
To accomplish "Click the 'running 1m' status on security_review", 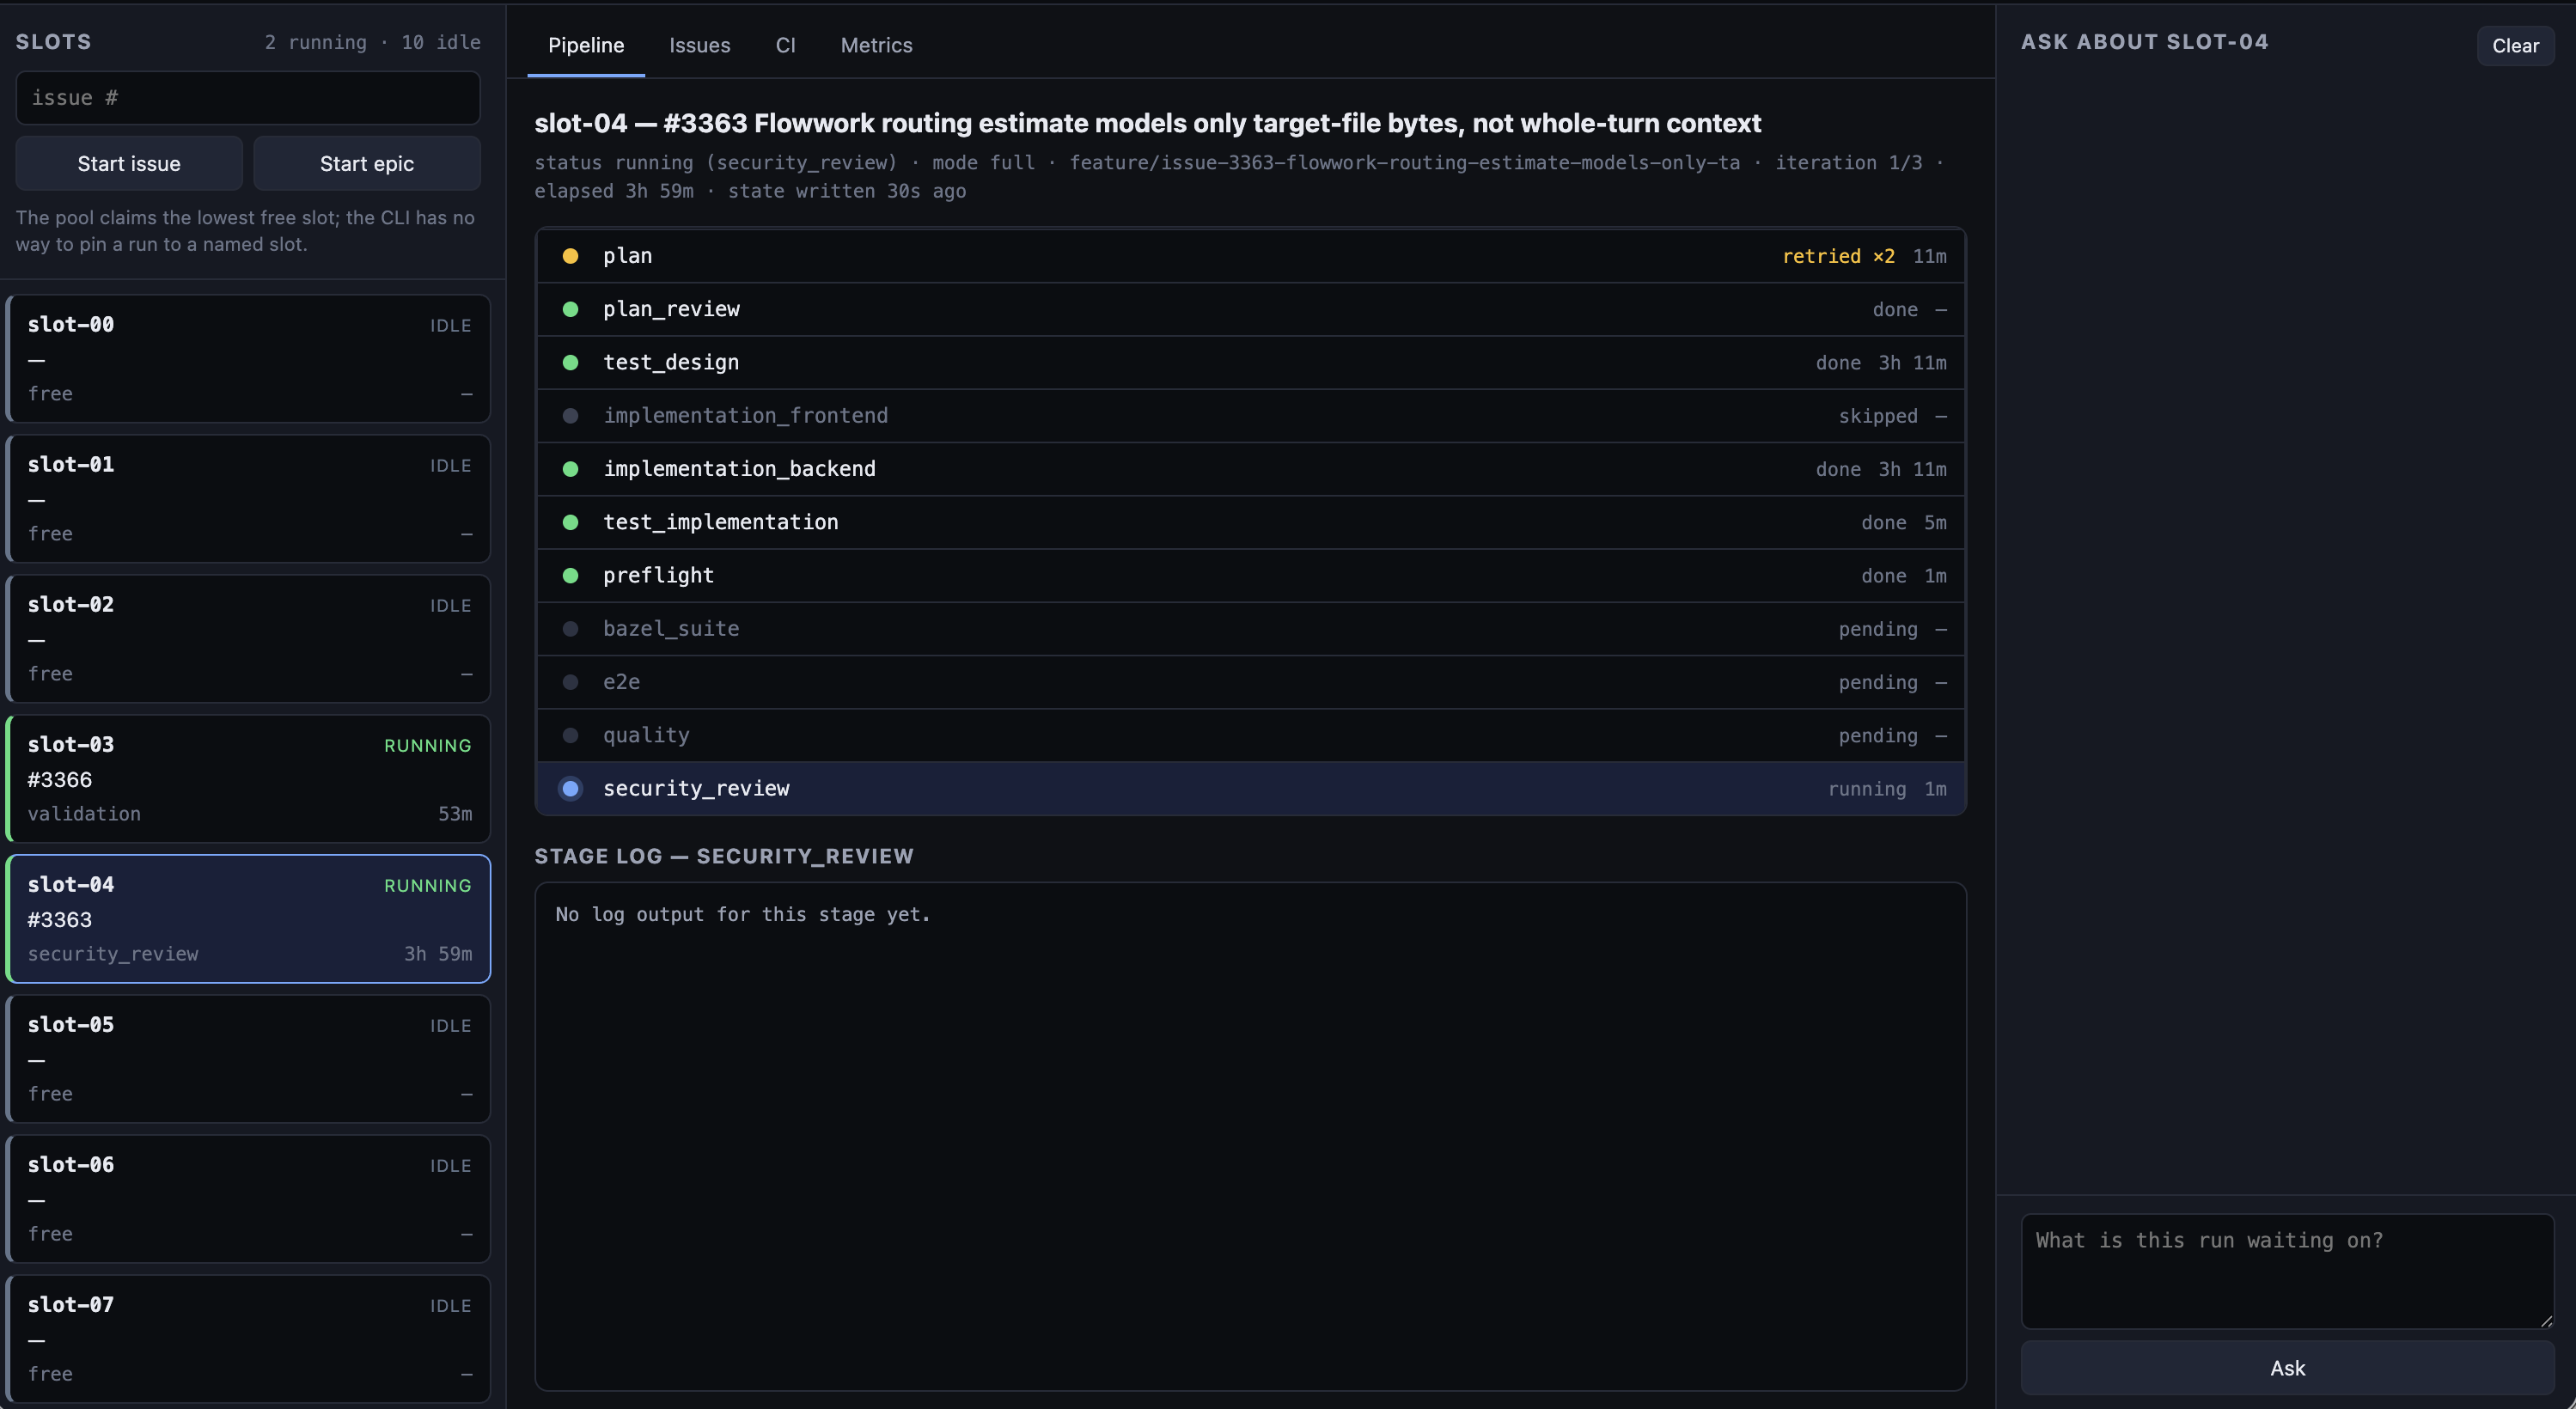I will point(1886,789).
